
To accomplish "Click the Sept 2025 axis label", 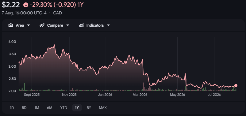I will (32, 95).
